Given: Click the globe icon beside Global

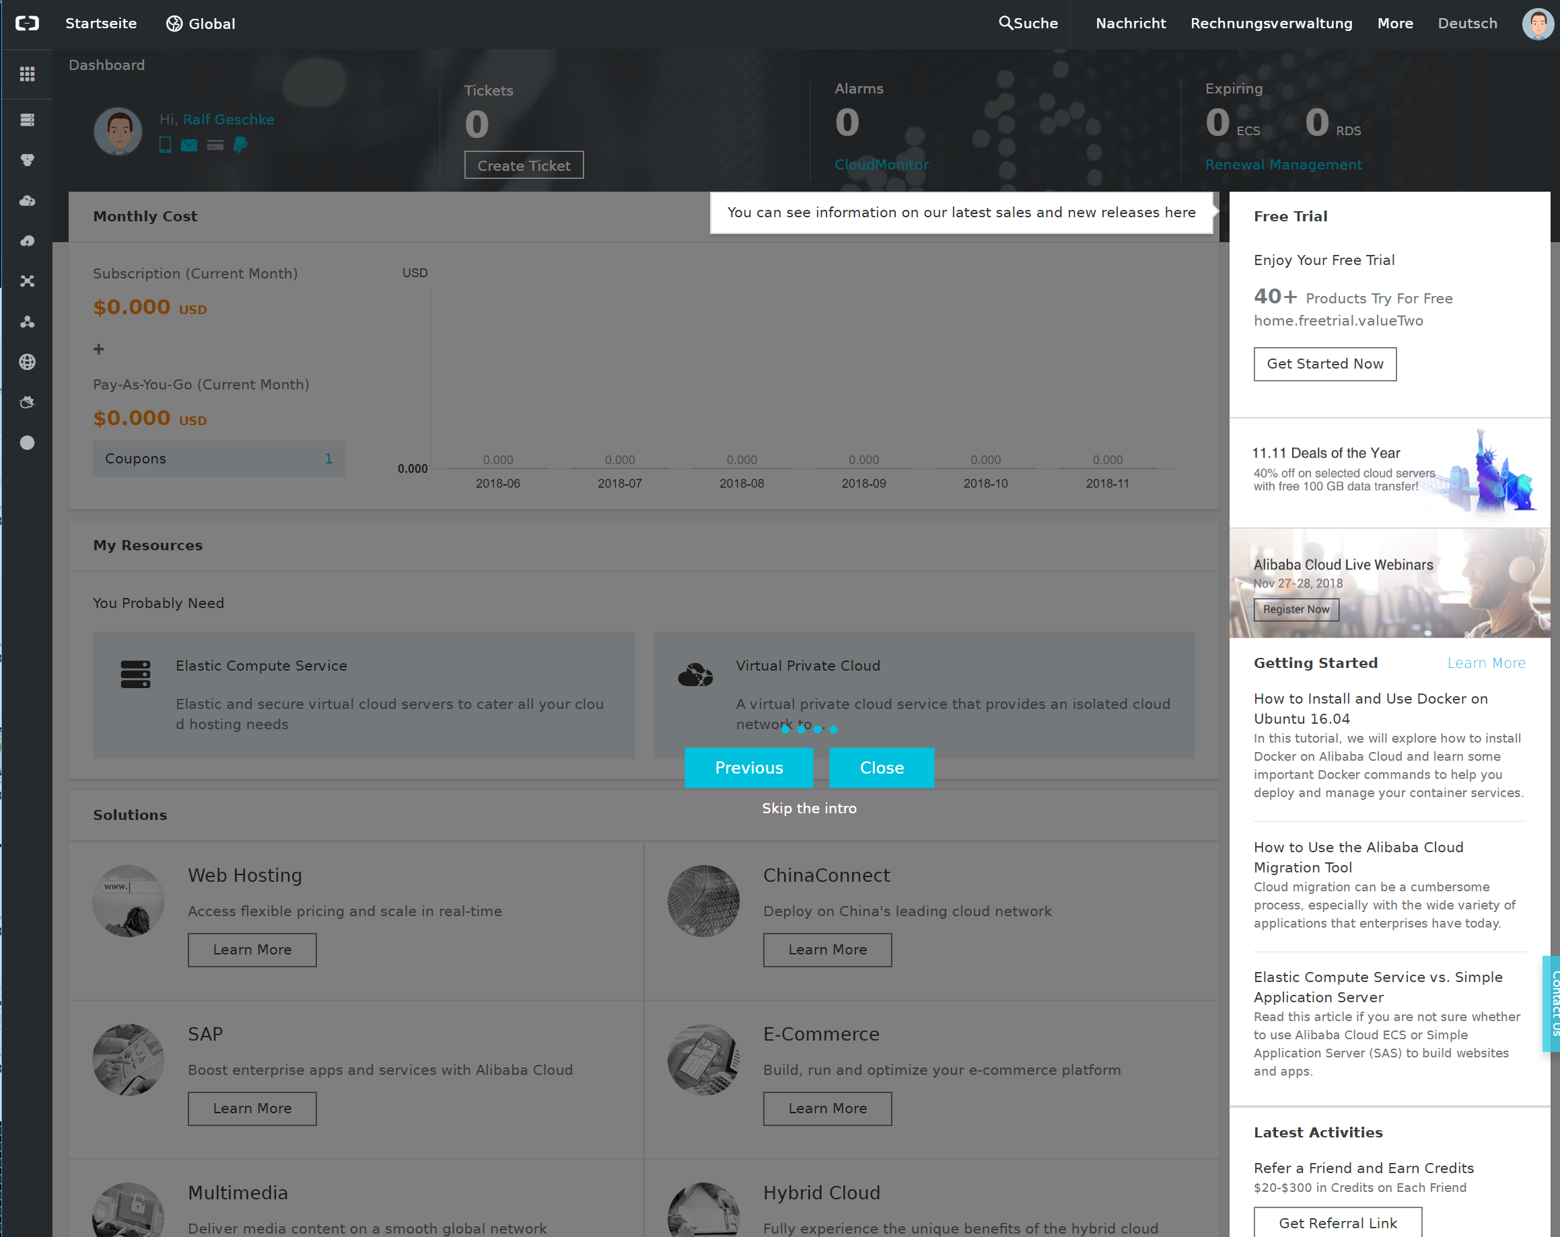Looking at the screenshot, I should [174, 24].
